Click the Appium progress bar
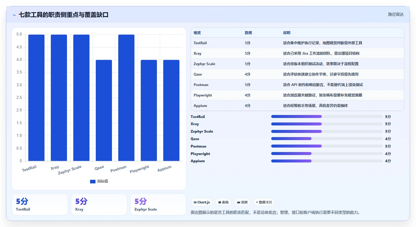Viewport: 416px width, 227px height. point(327,161)
